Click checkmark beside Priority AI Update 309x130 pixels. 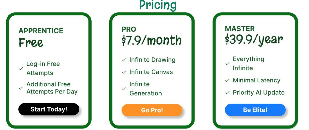(227, 92)
